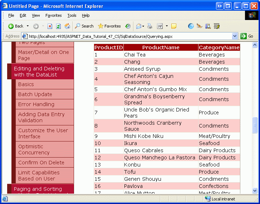Click inside the URL address field

(x=129, y=36)
